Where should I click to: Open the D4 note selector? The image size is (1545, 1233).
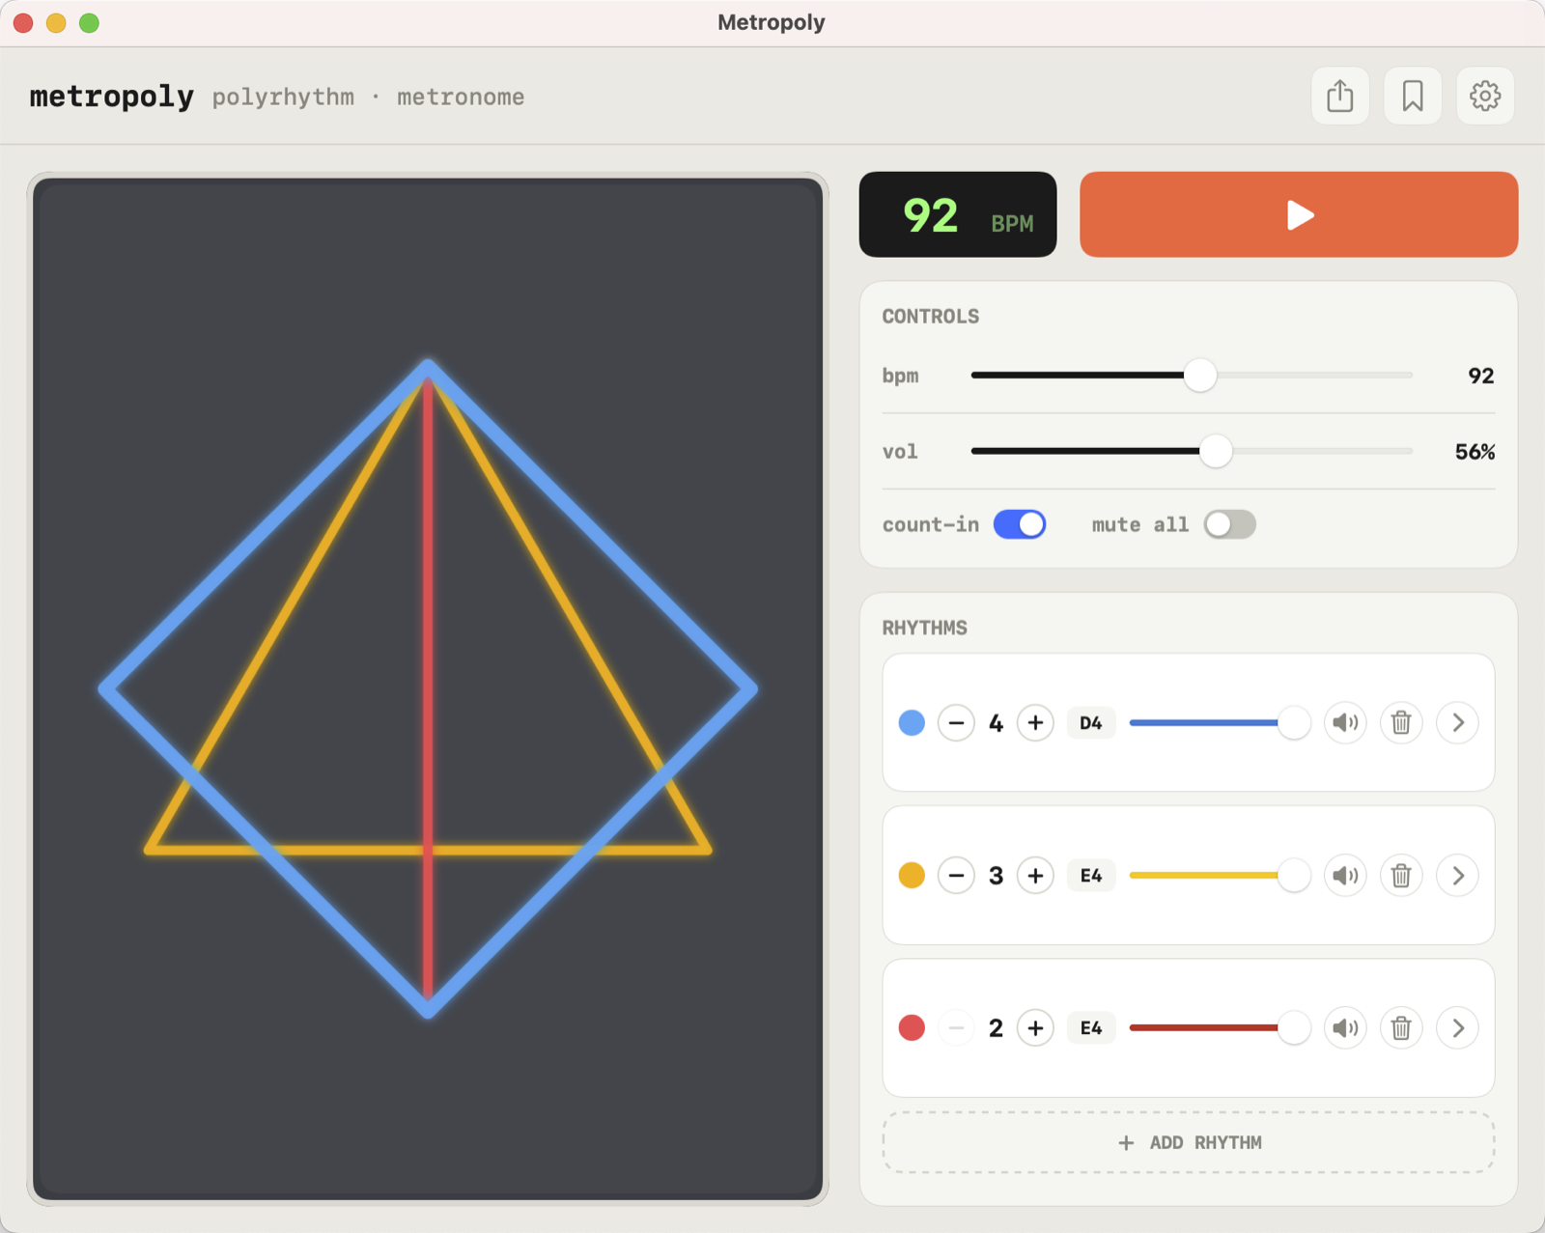point(1091,722)
